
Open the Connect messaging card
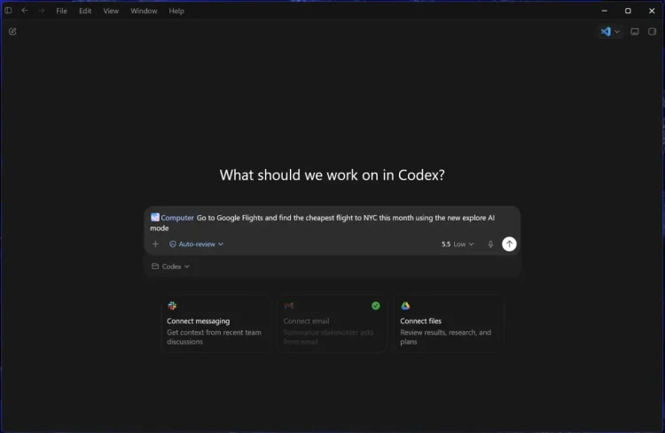(x=215, y=323)
